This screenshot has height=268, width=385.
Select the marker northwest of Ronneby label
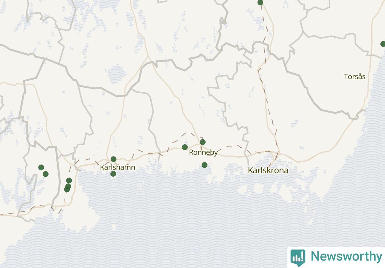185,147
